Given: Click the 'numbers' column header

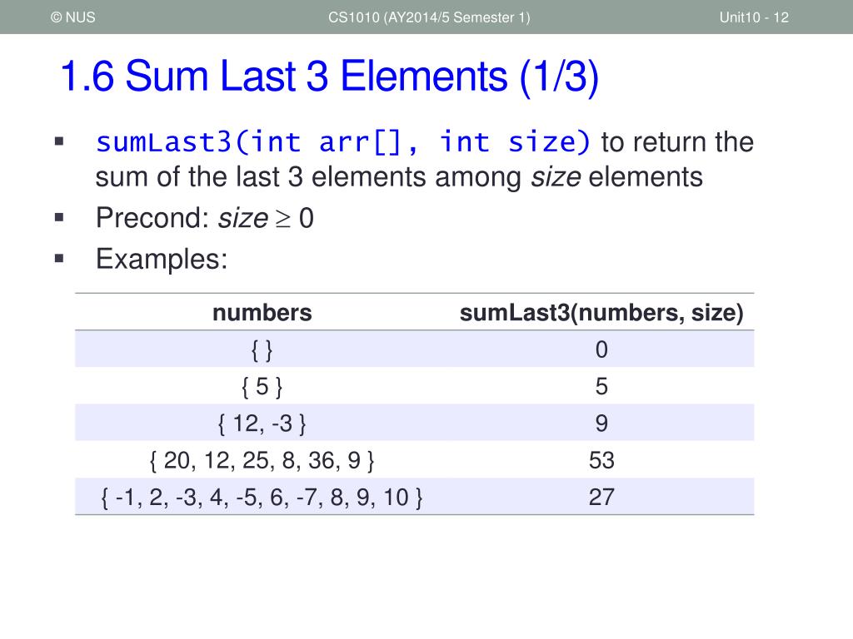Looking at the screenshot, I should (x=262, y=313).
